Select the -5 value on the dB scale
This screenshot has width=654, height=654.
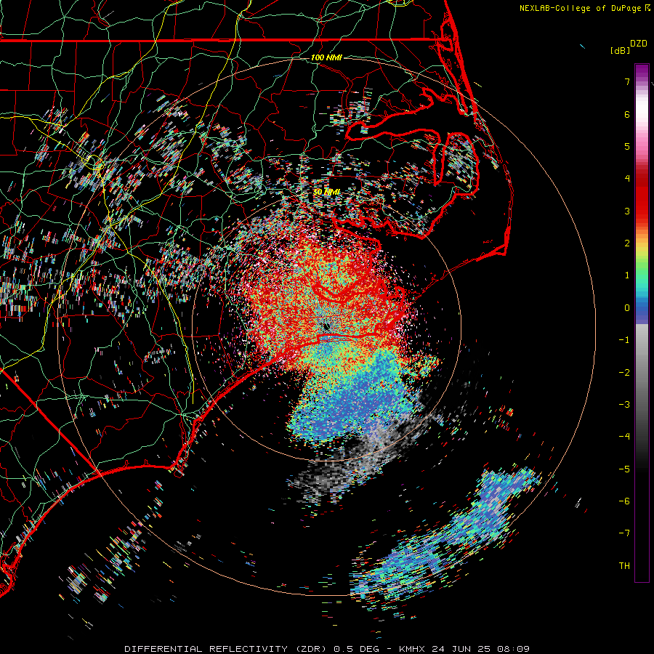[x=624, y=469]
